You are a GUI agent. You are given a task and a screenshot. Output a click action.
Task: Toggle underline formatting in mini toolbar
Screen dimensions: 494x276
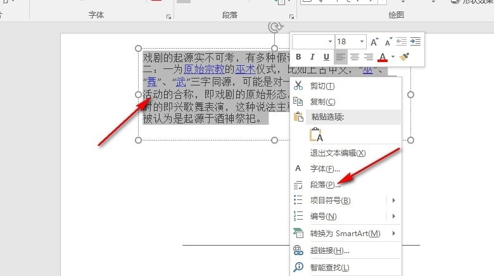tap(326, 57)
